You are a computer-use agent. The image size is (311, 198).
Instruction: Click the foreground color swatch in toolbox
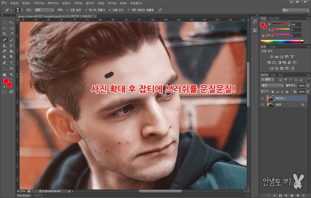pyautogui.click(x=5, y=81)
